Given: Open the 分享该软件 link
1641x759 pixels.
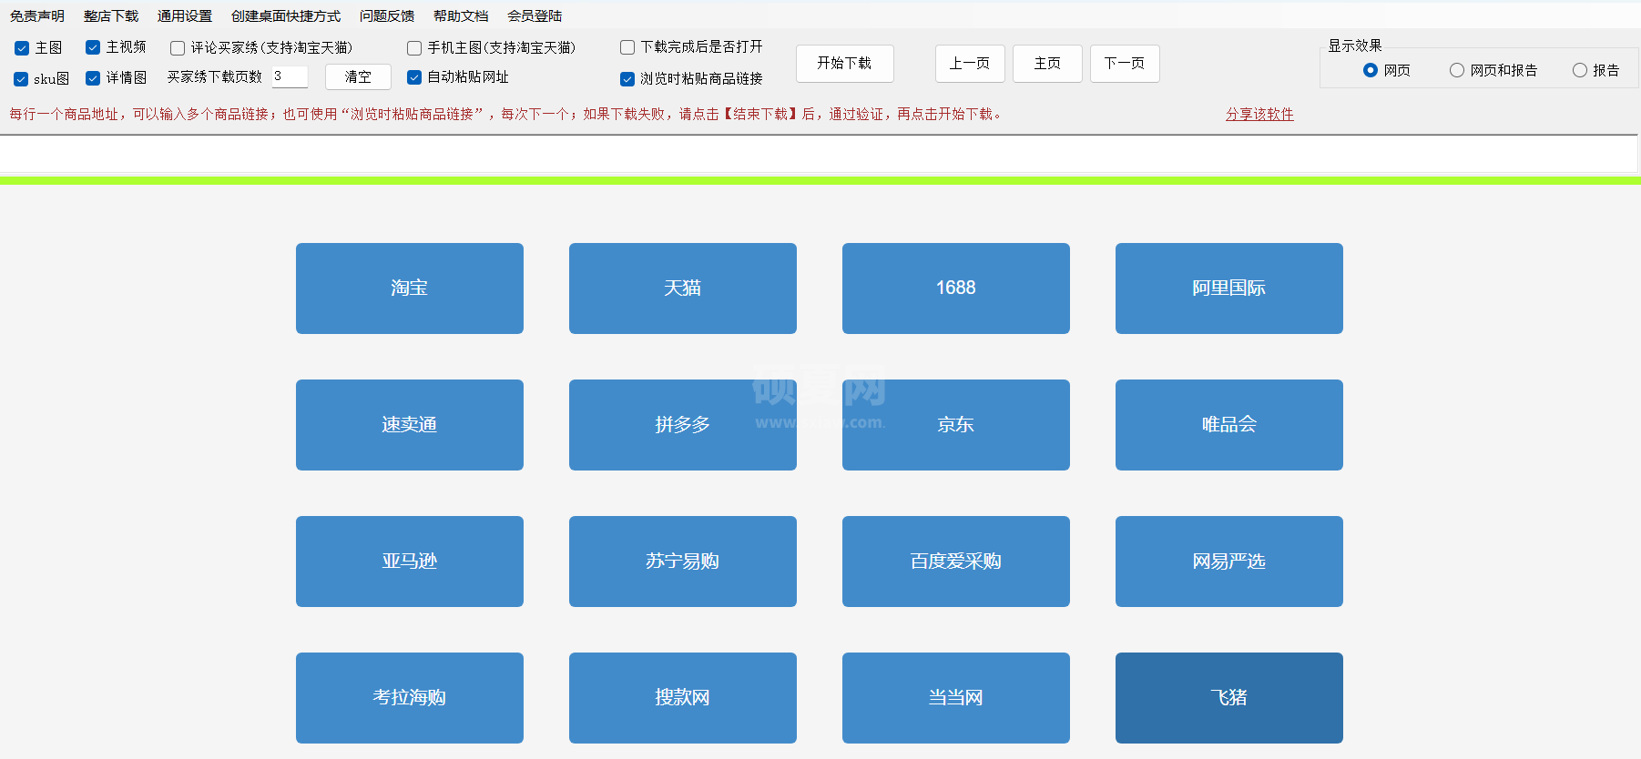Looking at the screenshot, I should point(1259,114).
